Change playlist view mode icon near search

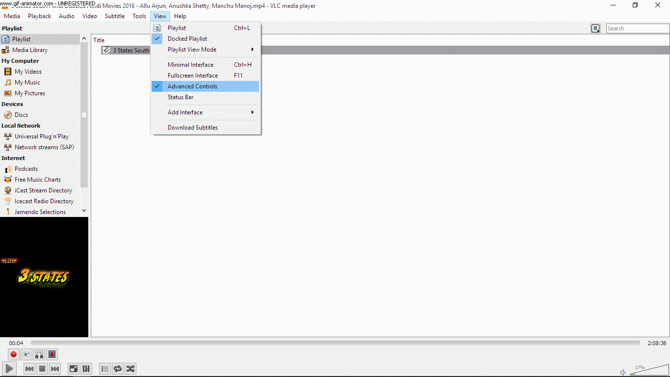coord(595,28)
